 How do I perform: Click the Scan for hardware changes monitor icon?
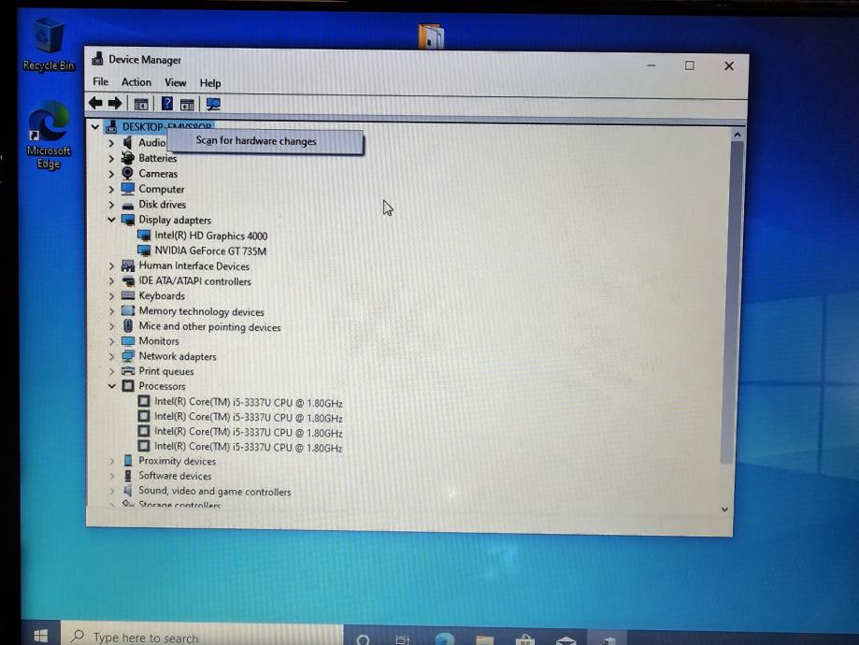click(213, 104)
